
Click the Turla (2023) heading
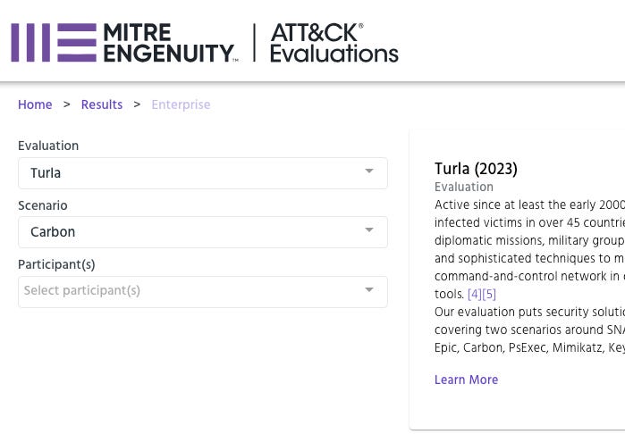[476, 169]
